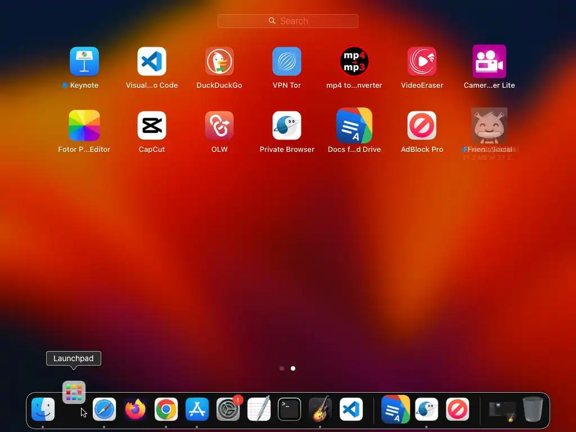Click the Launchpad search field
The height and width of the screenshot is (432, 576).
(x=288, y=21)
